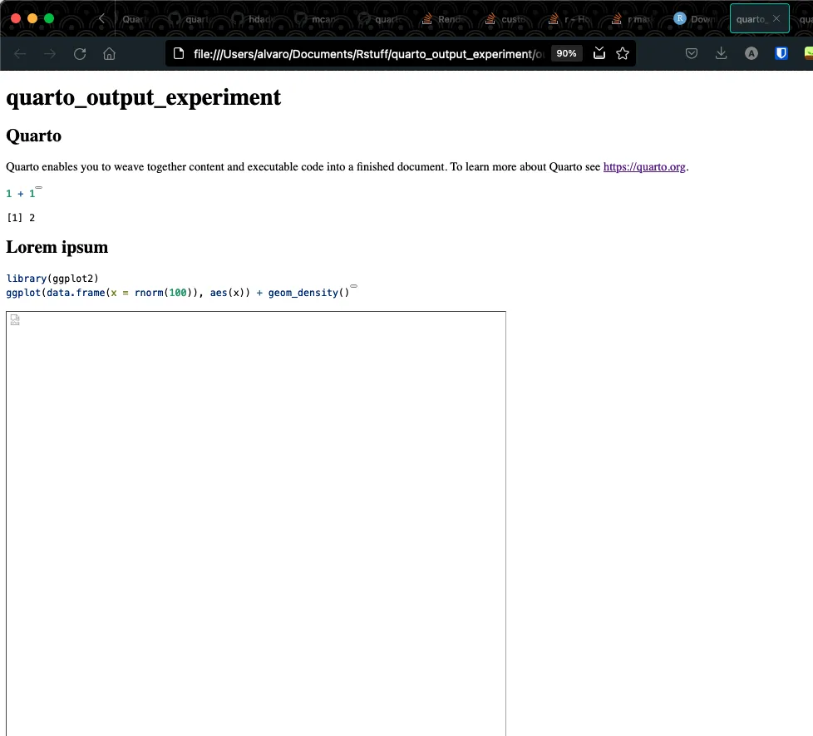Switch to the Rende Stack Overflow tab

(x=444, y=19)
